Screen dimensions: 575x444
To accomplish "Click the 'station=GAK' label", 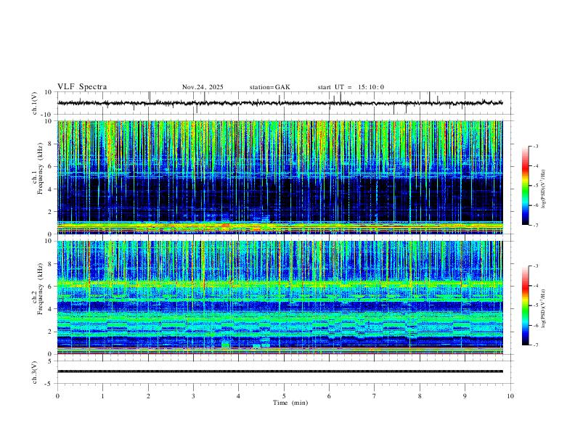I will (270, 87).
